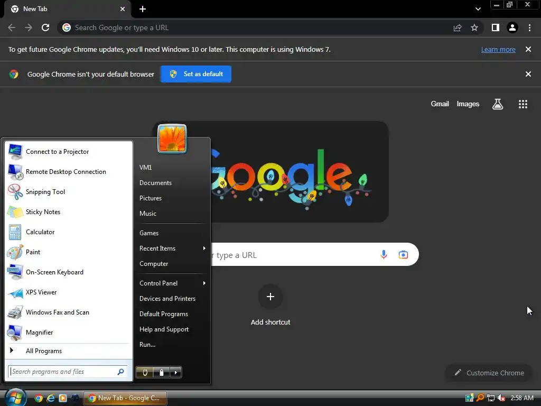Open Remote Desktop Connection
Image resolution: width=541 pixels, height=406 pixels.
69,172
